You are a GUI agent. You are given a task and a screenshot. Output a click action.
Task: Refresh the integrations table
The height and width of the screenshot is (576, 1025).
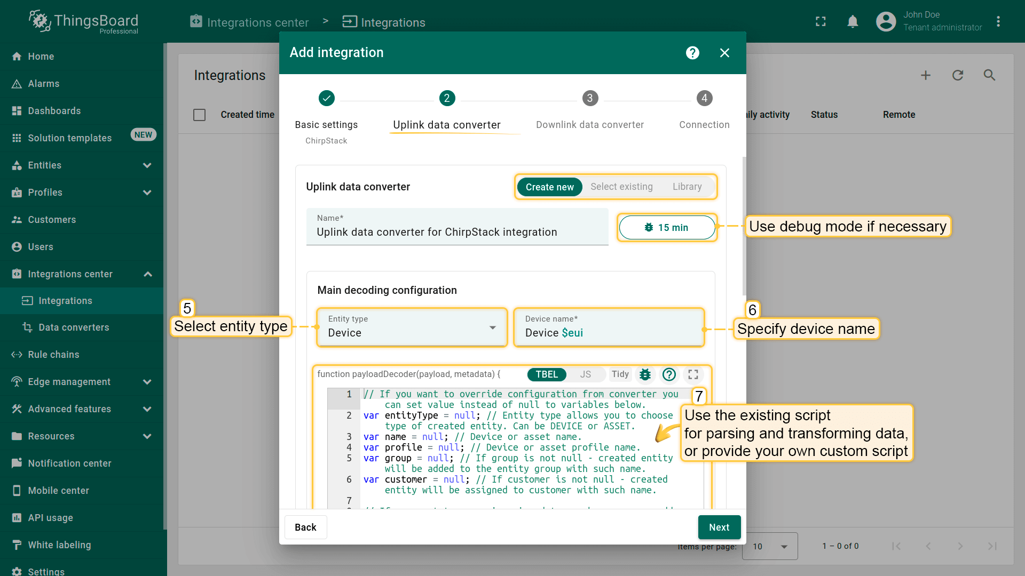[957, 75]
